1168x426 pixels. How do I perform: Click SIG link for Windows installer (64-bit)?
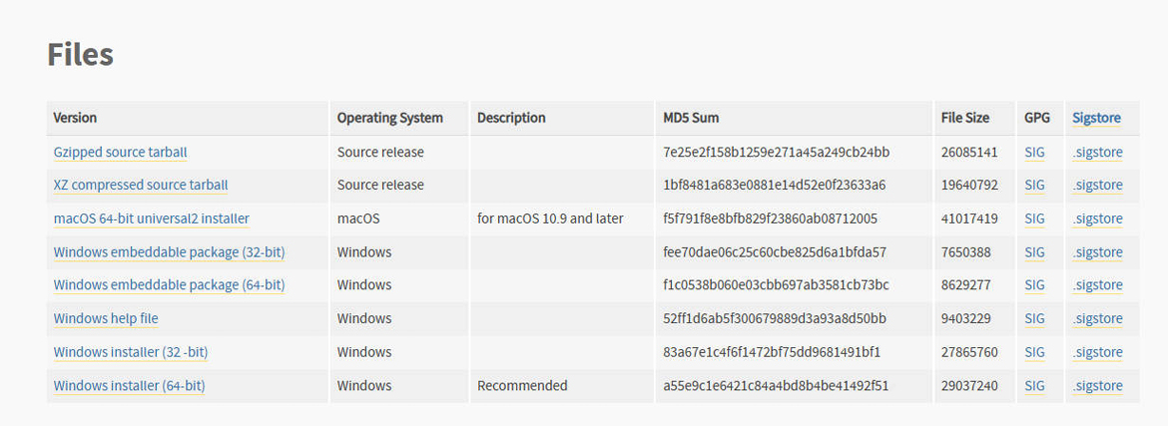coord(1034,385)
